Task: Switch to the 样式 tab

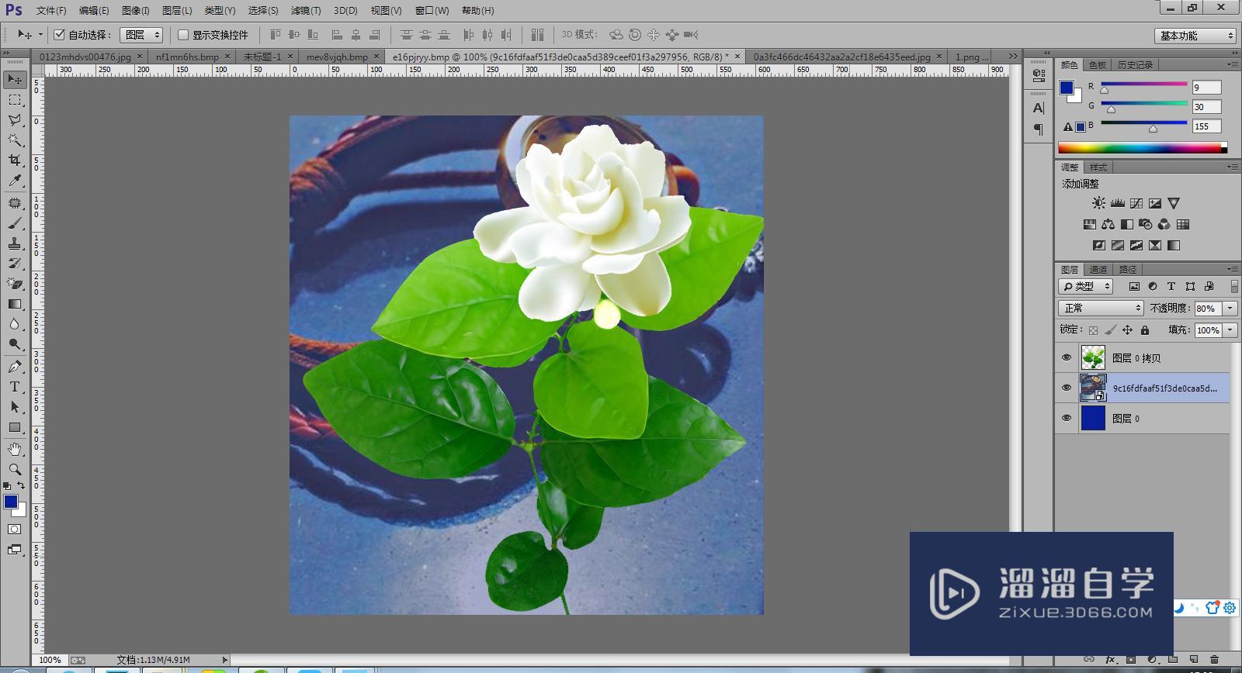Action: (1098, 167)
